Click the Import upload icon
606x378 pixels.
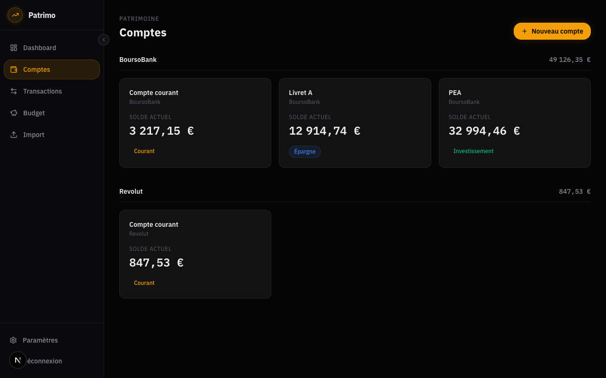[x=14, y=135]
